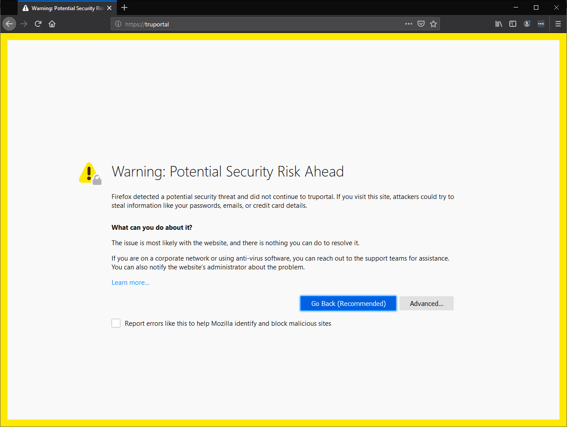Click the browser Back arrow button
The width and height of the screenshot is (567, 427).
(x=9, y=24)
